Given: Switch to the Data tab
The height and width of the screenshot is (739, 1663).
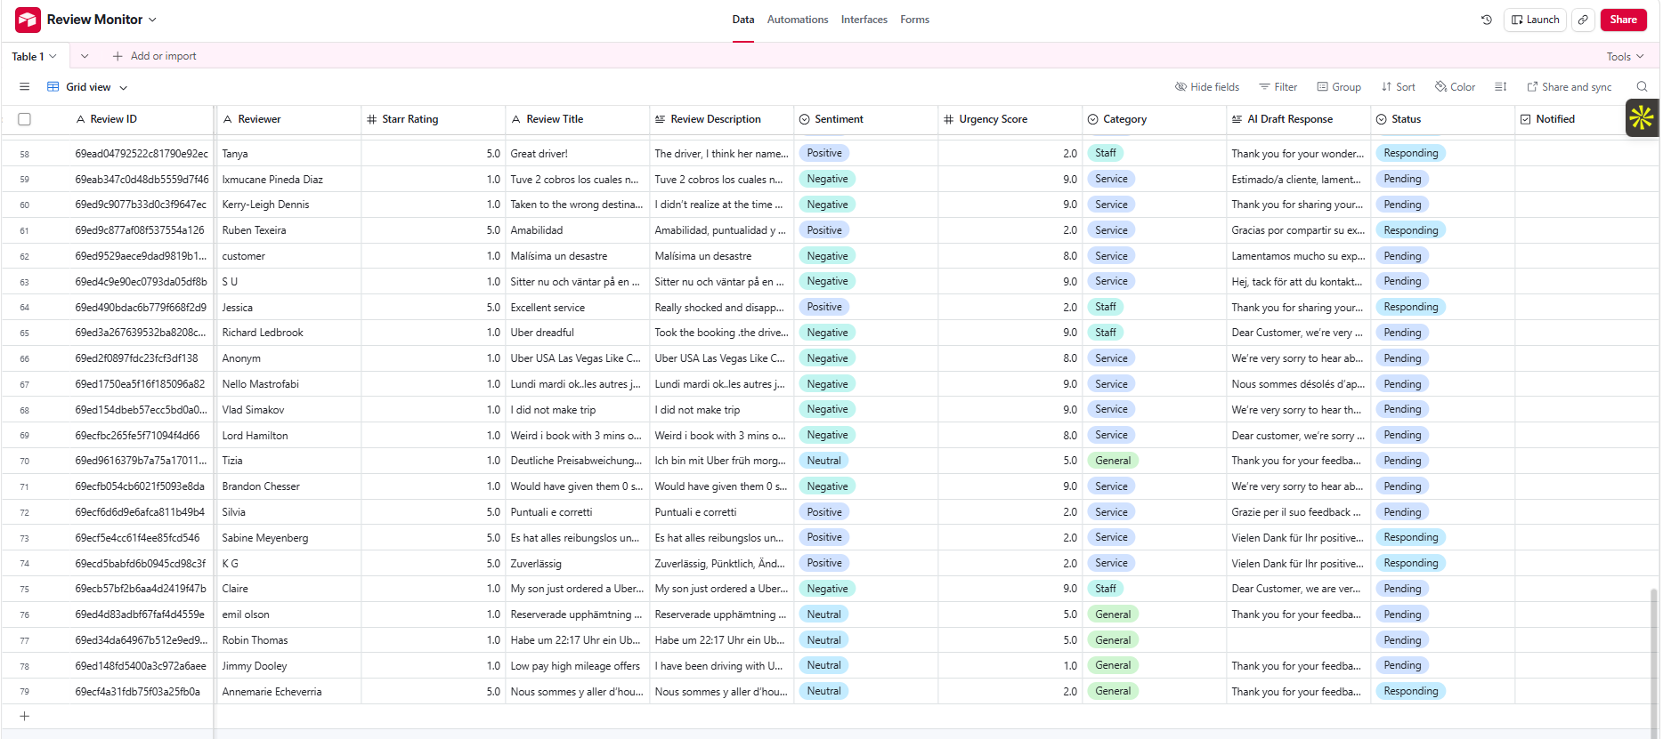Looking at the screenshot, I should [x=743, y=20].
